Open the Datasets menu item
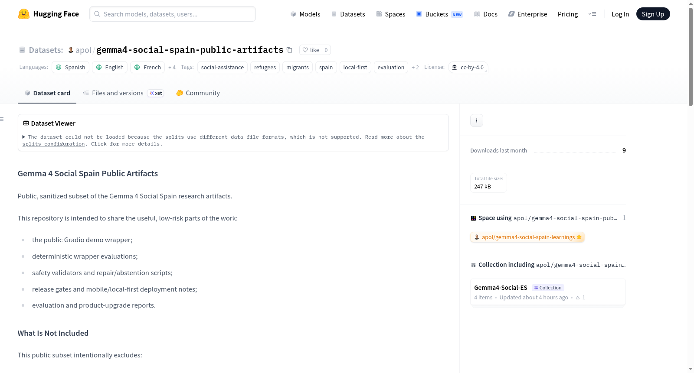 tap(348, 14)
